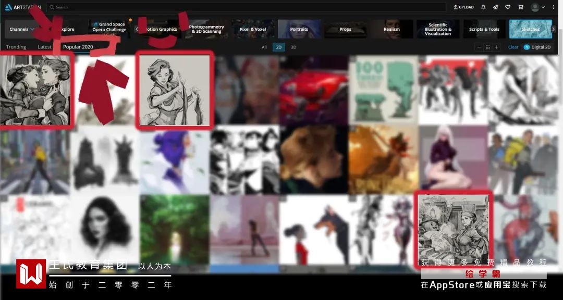563x300 pixels.
Task: Open dark curly hair portrait thumbnail
Action: (105, 230)
